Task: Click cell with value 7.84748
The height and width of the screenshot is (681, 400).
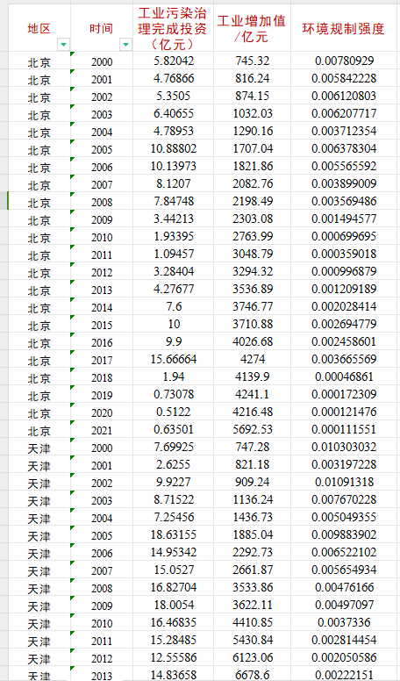Action: [174, 202]
